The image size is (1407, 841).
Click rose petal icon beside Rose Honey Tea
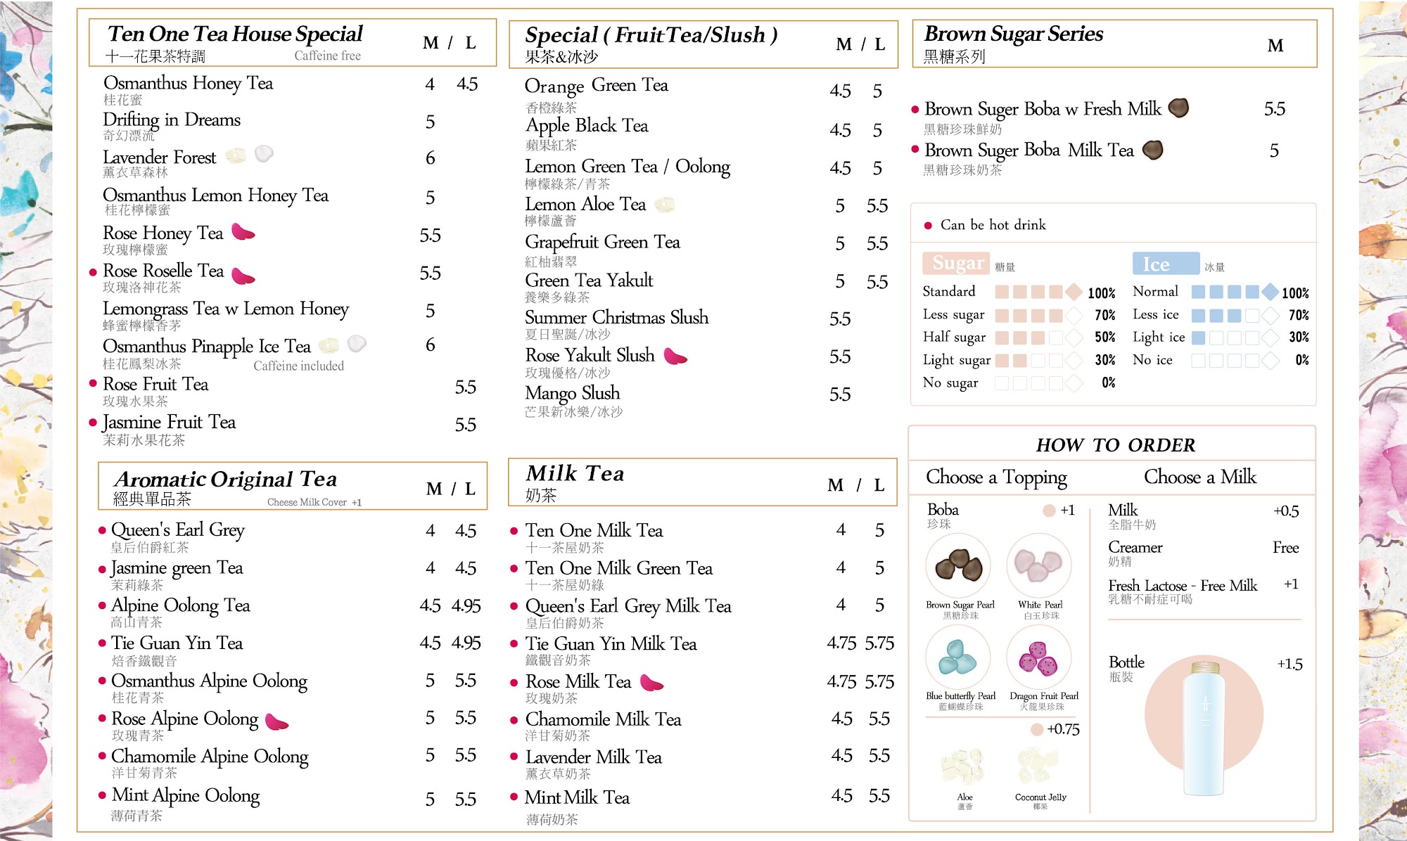pyautogui.click(x=243, y=231)
